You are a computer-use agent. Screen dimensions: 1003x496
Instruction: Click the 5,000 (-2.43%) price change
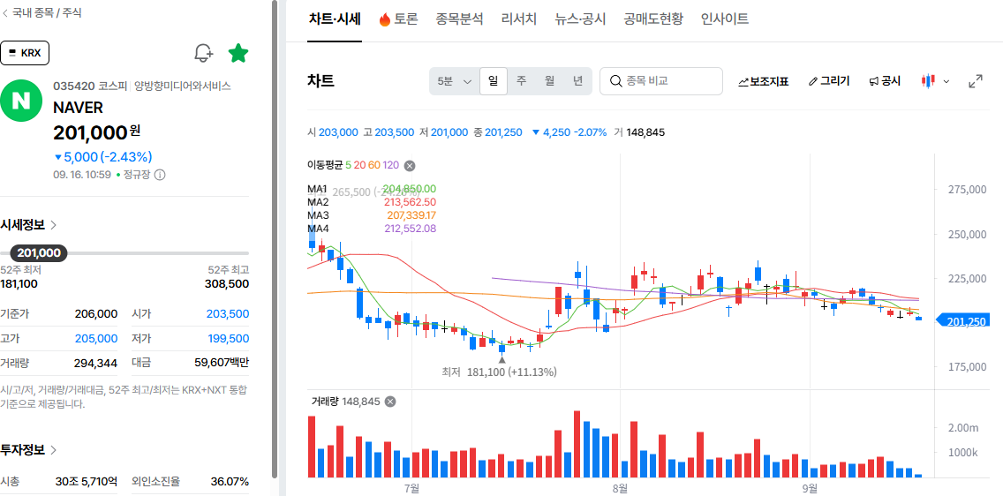pyautogui.click(x=103, y=156)
